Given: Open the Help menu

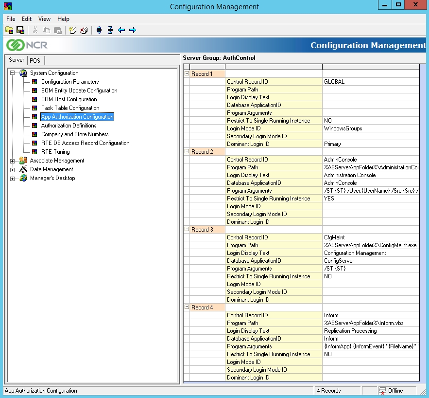Looking at the screenshot, I should coord(63,19).
